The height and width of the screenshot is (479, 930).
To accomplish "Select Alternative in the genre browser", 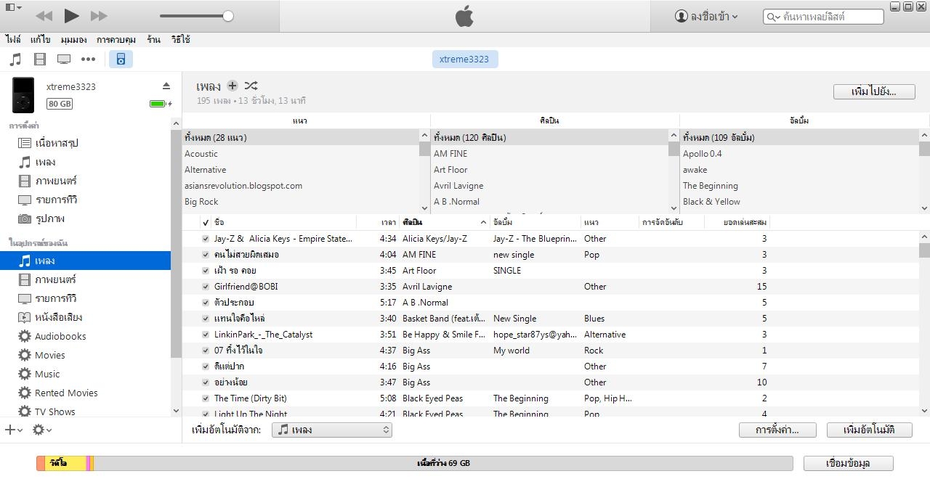I will click(301, 169).
